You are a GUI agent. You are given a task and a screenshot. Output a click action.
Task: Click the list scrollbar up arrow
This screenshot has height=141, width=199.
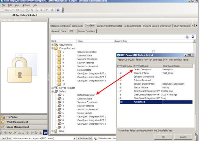click(194, 41)
